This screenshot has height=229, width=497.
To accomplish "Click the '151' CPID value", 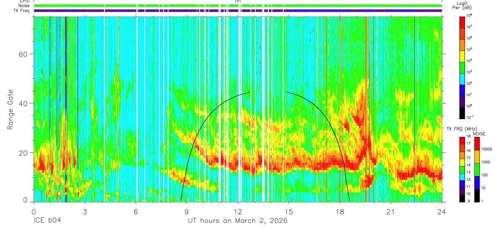I will tap(238, 1).
